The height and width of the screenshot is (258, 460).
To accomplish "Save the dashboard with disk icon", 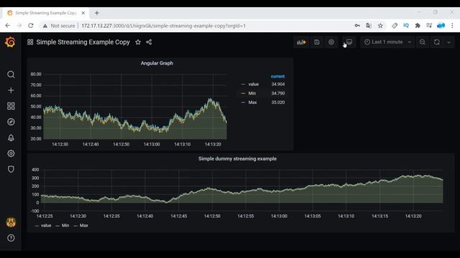I will click(317, 42).
